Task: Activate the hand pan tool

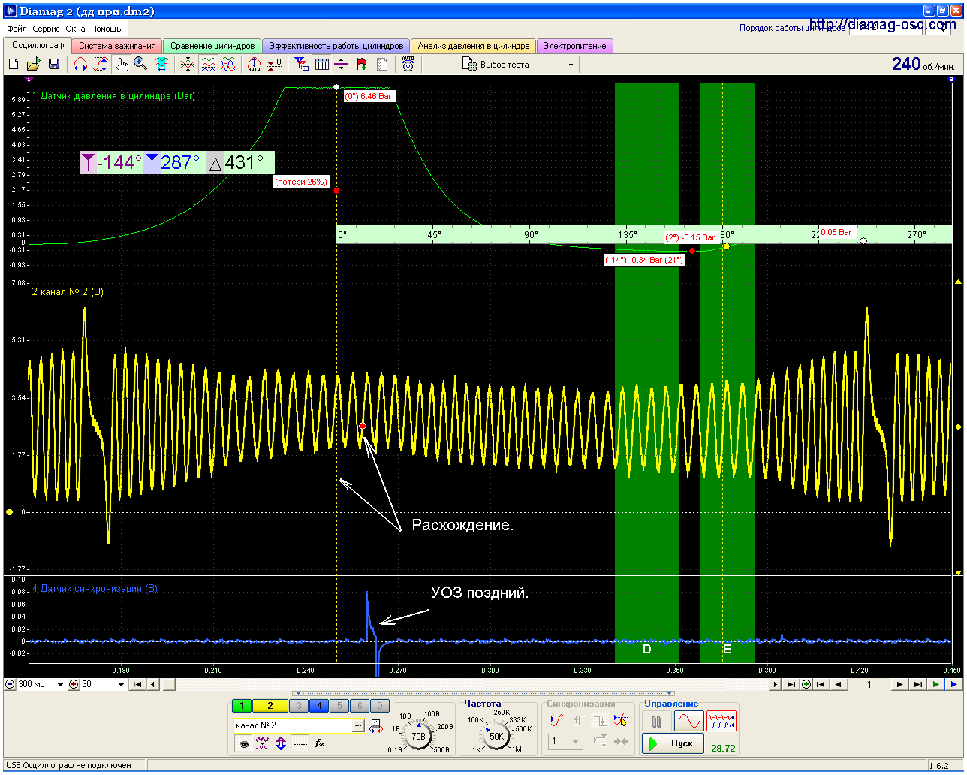Action: pyautogui.click(x=122, y=65)
